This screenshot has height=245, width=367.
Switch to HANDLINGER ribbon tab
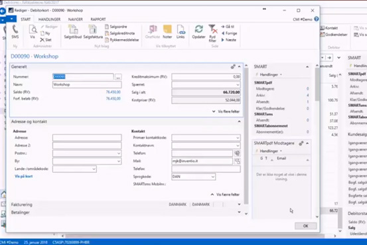pos(49,19)
